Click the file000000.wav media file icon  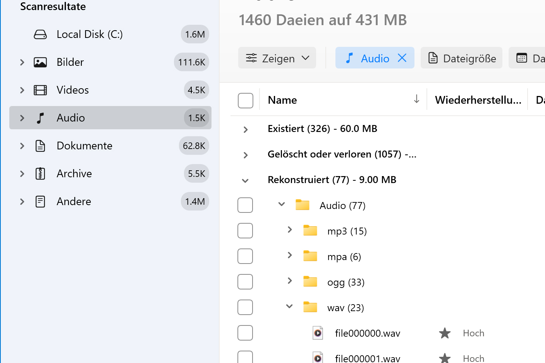click(x=318, y=333)
